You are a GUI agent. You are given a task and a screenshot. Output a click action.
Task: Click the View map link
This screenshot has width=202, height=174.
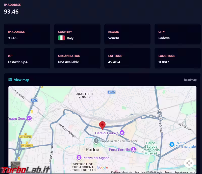click(x=21, y=80)
